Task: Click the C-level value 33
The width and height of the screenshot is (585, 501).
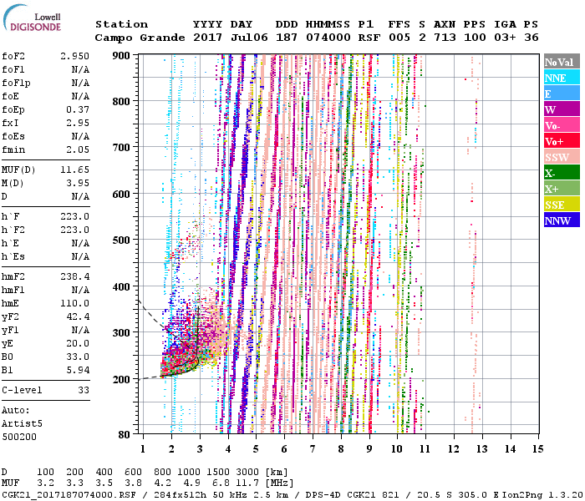Action: (82, 390)
